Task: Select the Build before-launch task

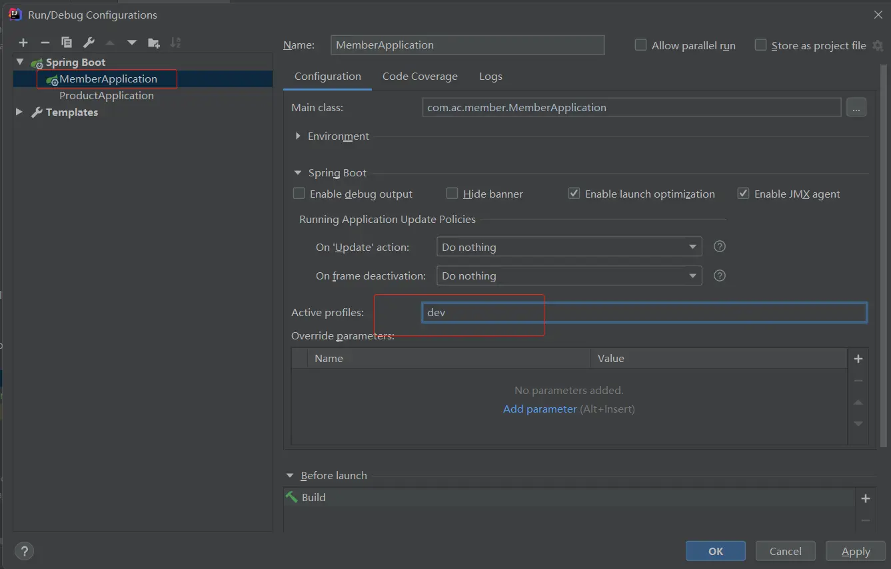Action: (569, 497)
